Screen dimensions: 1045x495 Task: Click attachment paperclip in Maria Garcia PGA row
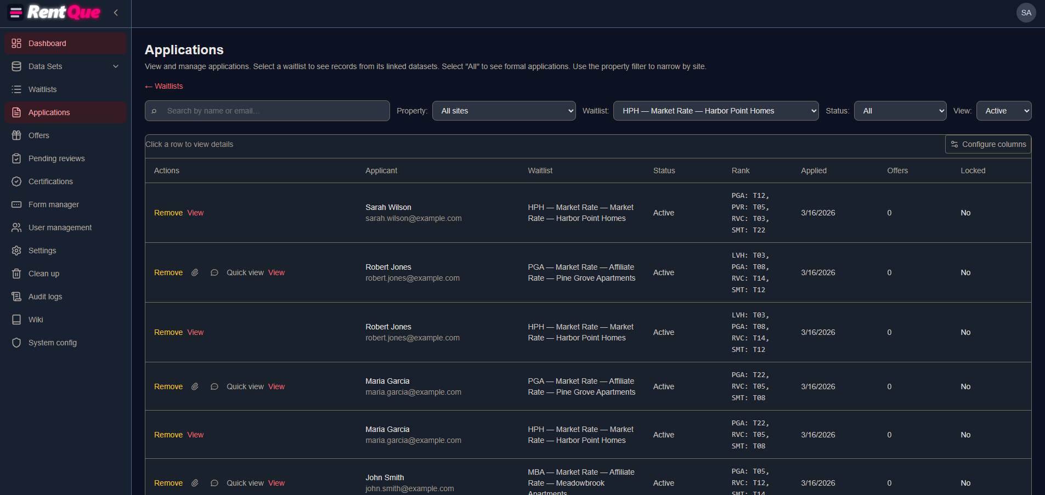(195, 386)
